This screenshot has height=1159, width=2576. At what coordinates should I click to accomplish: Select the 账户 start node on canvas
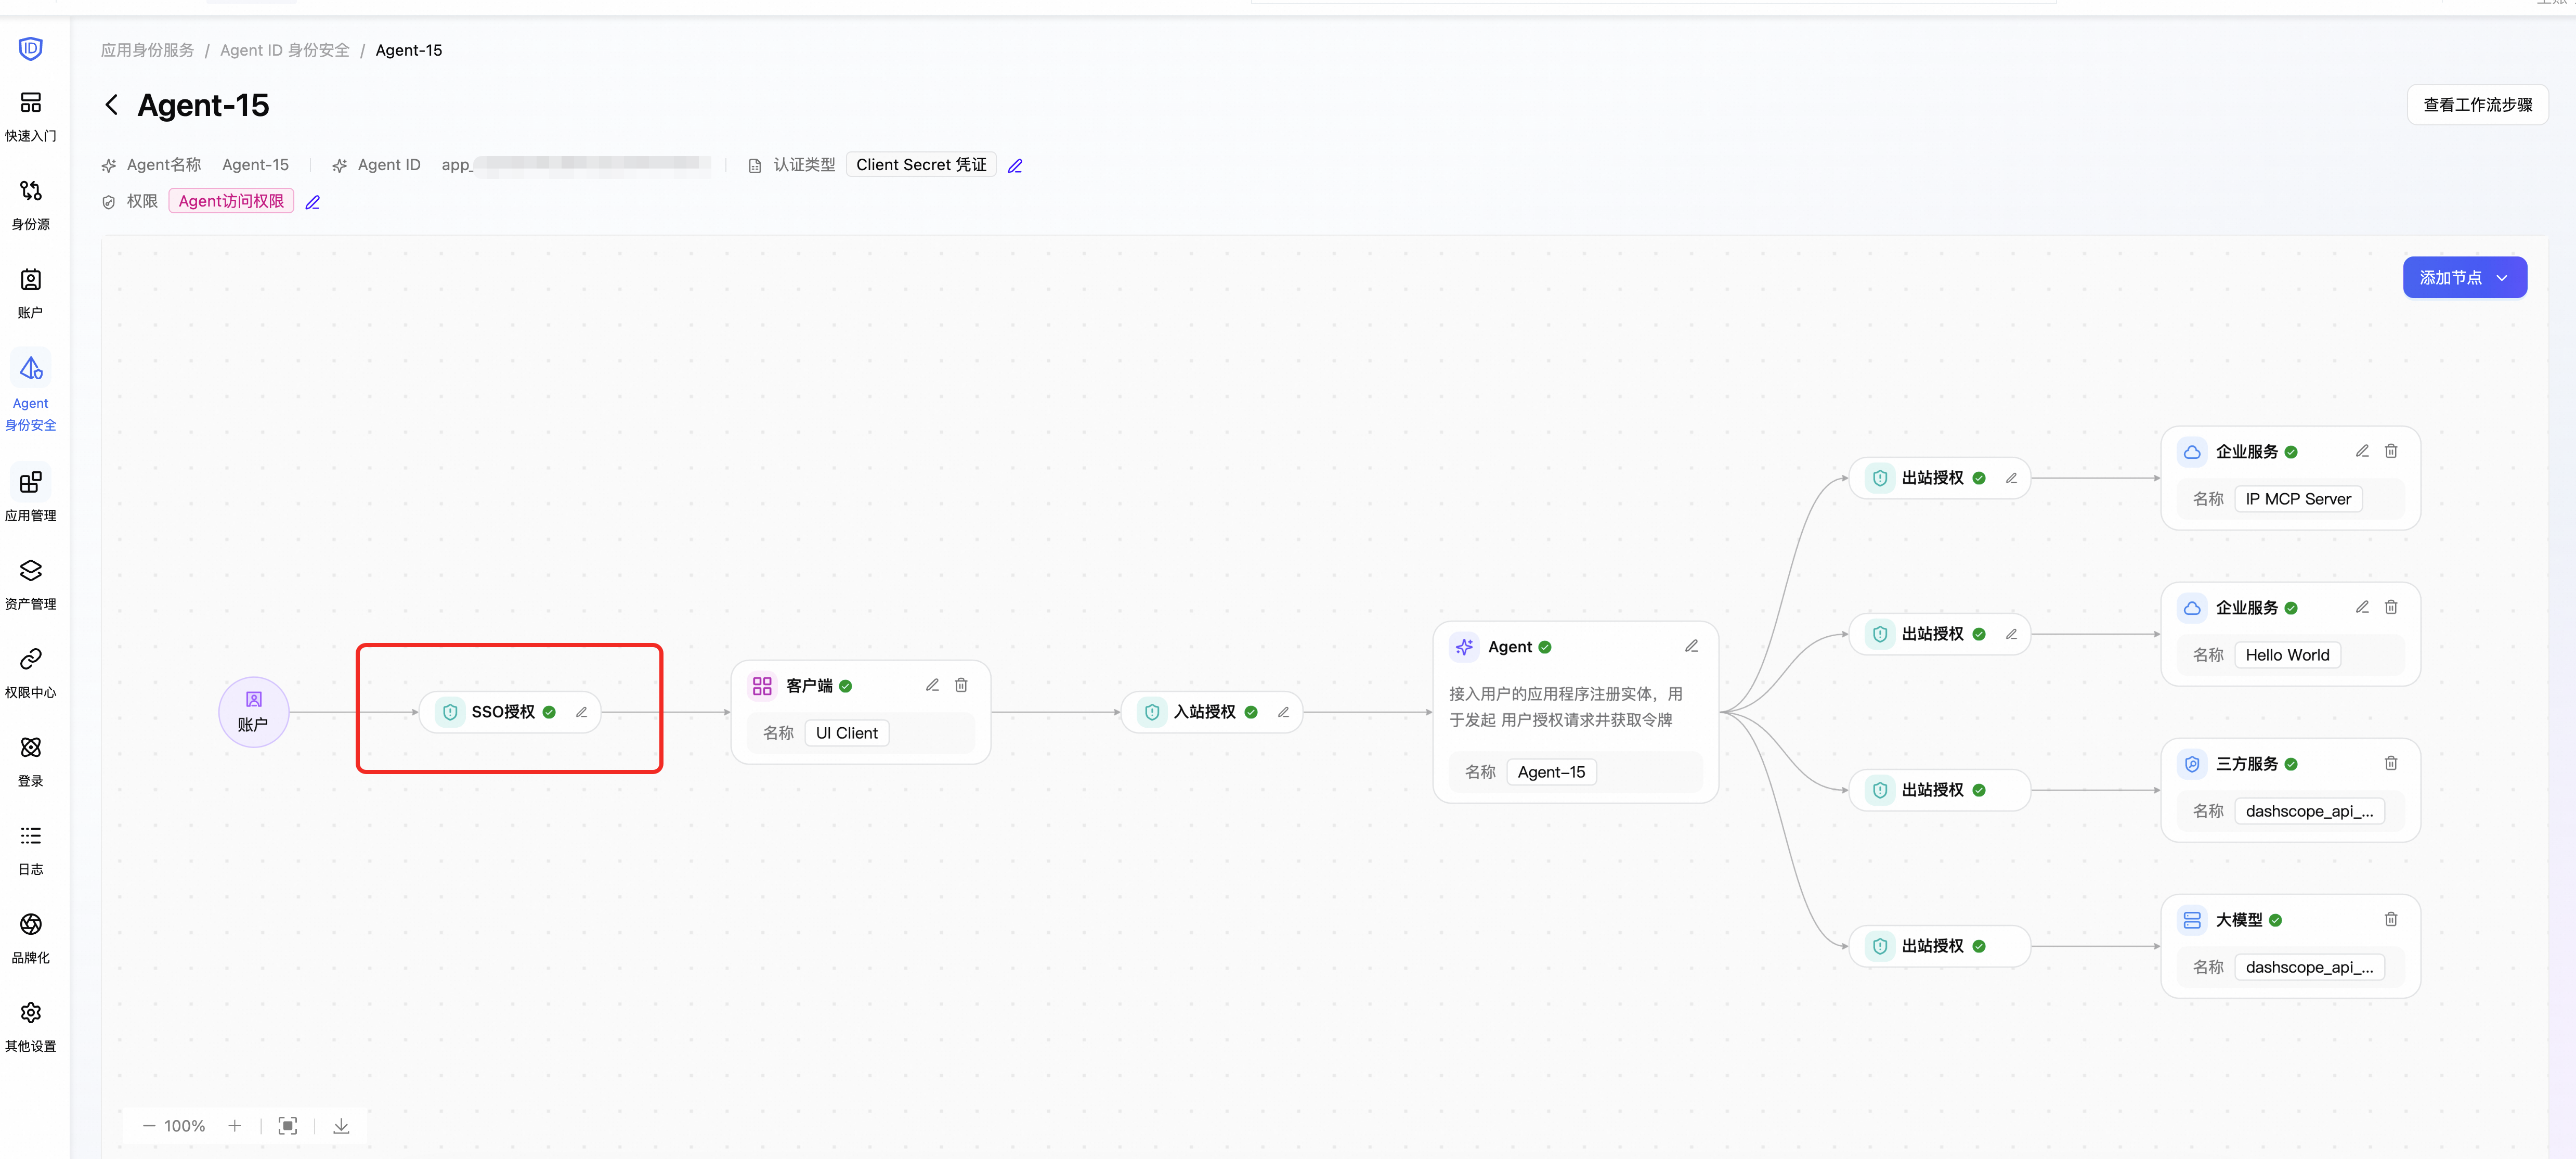[x=254, y=712]
